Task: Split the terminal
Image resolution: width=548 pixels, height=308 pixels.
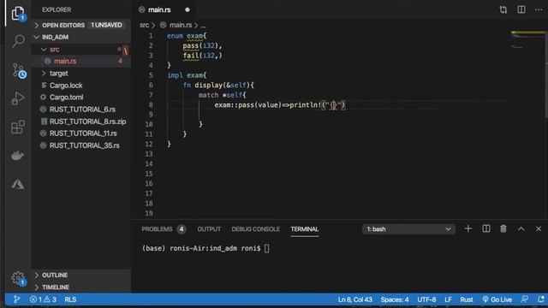Action: (486, 228)
